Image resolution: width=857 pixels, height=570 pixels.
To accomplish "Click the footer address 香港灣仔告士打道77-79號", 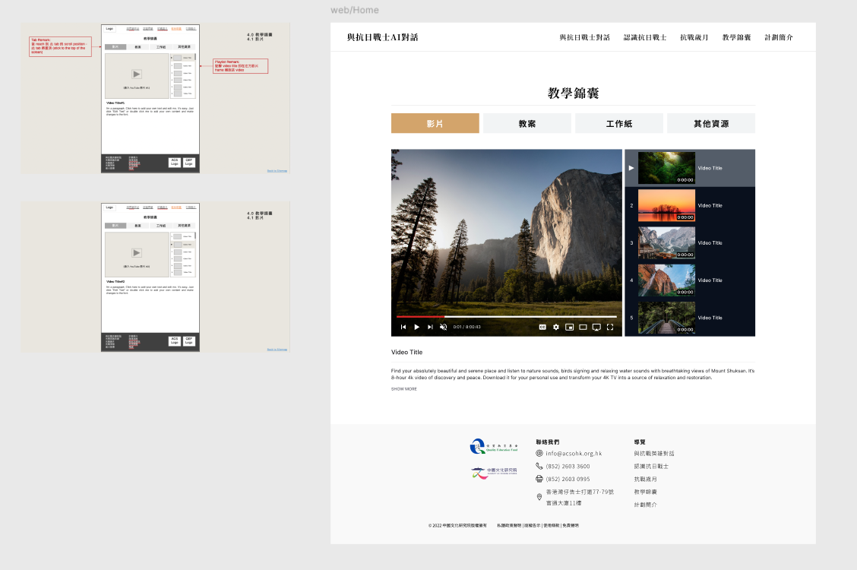I will (580, 492).
